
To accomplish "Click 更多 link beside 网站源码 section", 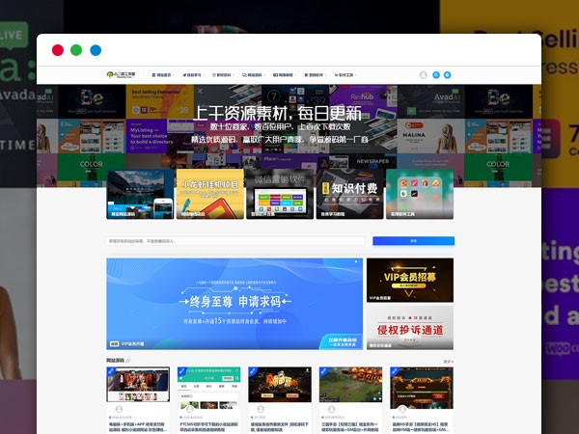I will click(x=448, y=361).
